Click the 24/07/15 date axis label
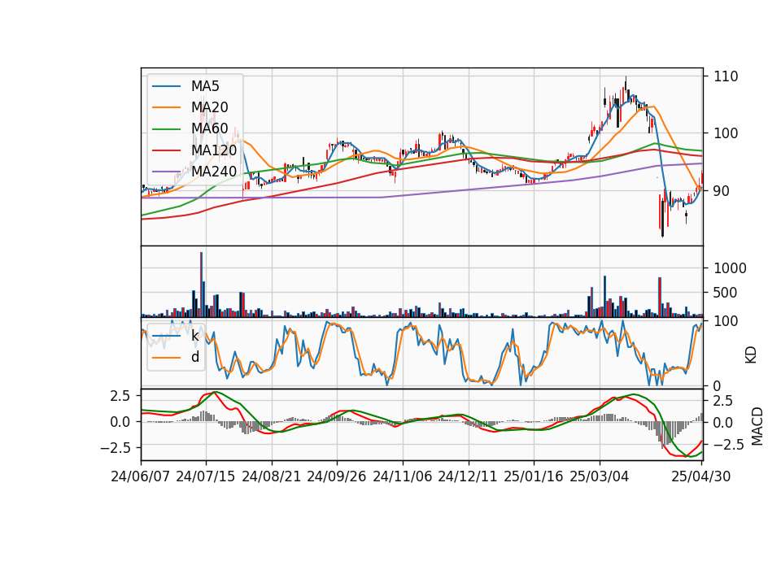This screenshot has width=781, height=561. [x=206, y=476]
